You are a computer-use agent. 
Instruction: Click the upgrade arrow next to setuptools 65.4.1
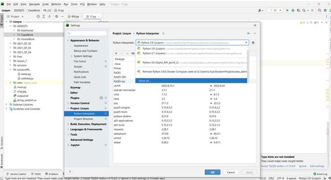coord(211,134)
